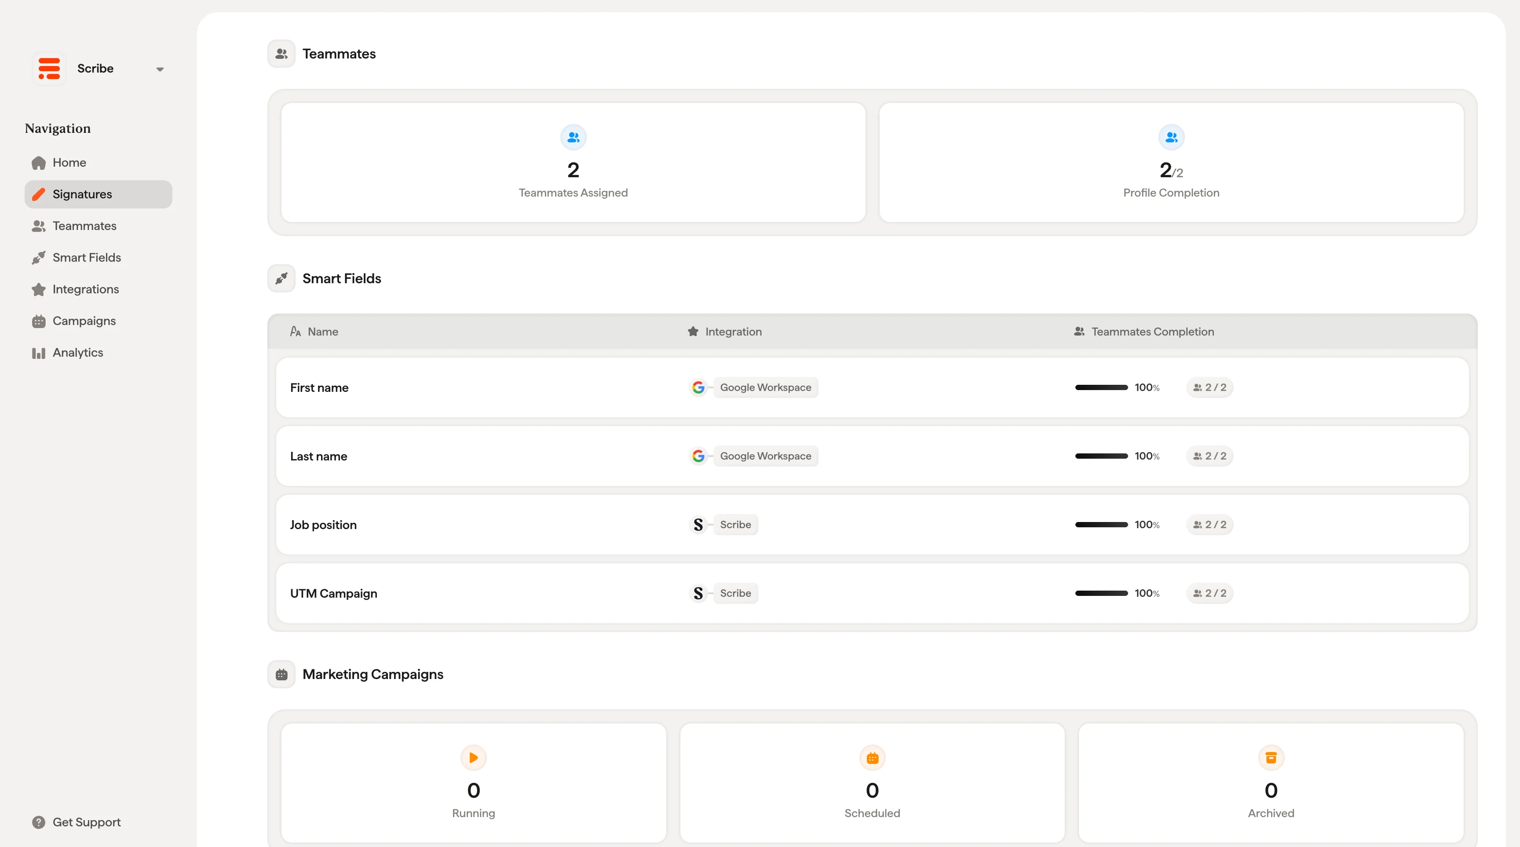Click the Marketing Campaigns section header icon
This screenshot has width=1520, height=847.
281,674
